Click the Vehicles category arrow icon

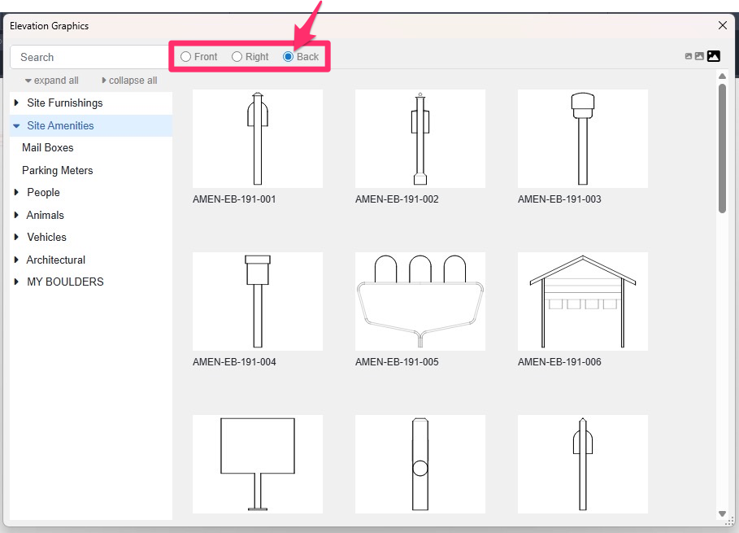tap(16, 237)
